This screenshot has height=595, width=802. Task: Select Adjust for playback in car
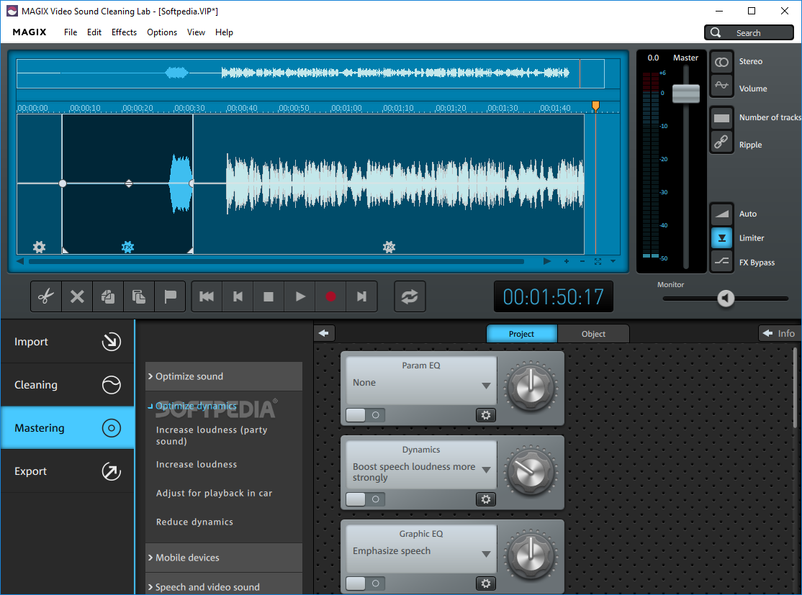(x=214, y=494)
